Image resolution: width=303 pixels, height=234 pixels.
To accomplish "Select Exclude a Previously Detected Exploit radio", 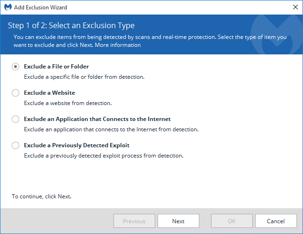I will click(x=15, y=145).
